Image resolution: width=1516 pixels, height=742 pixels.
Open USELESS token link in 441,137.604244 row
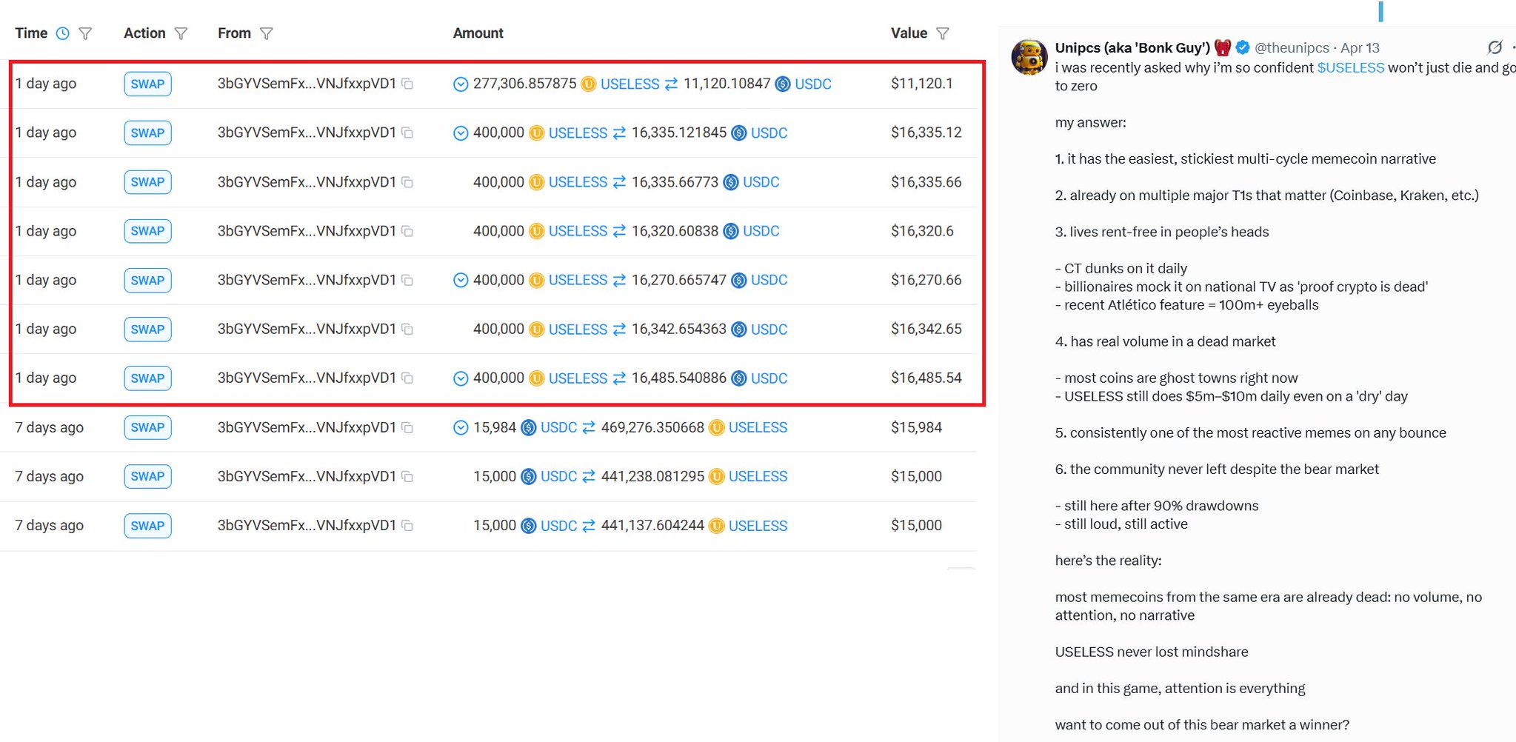[x=757, y=526]
